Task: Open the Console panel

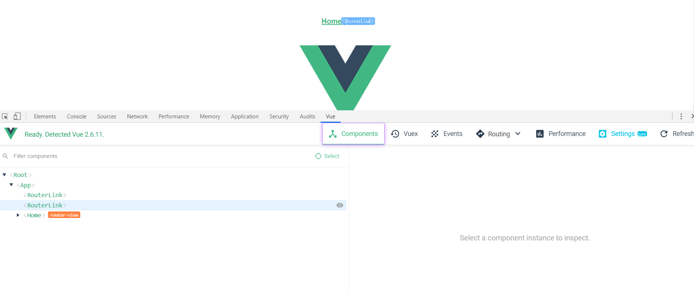Action: coord(77,117)
